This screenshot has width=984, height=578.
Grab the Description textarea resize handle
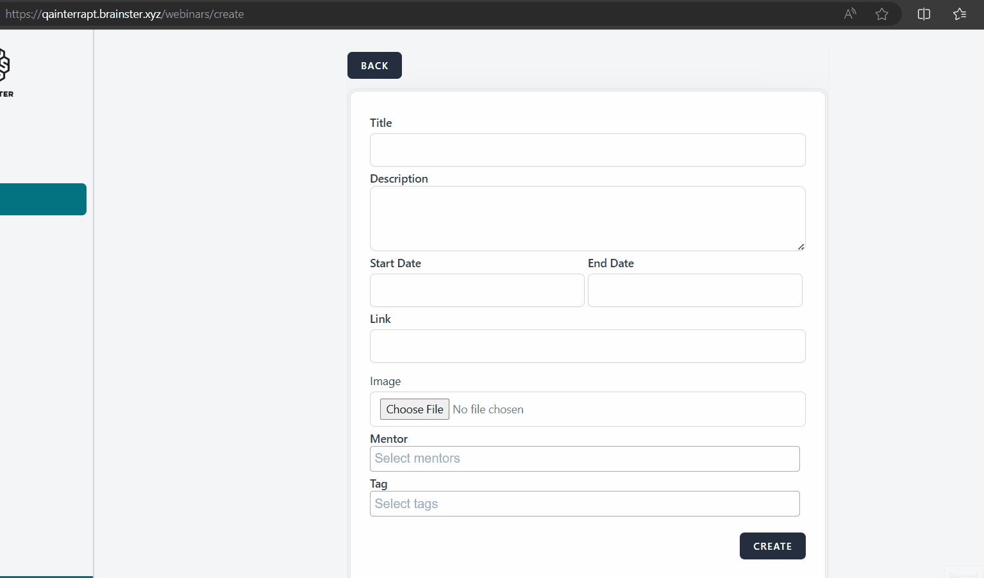pos(801,247)
